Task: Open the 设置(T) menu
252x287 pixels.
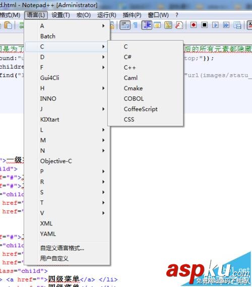Action: (x=60, y=15)
